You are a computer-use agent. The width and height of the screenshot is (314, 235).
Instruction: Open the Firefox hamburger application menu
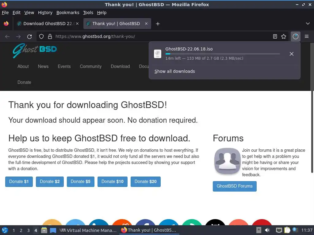click(x=307, y=36)
